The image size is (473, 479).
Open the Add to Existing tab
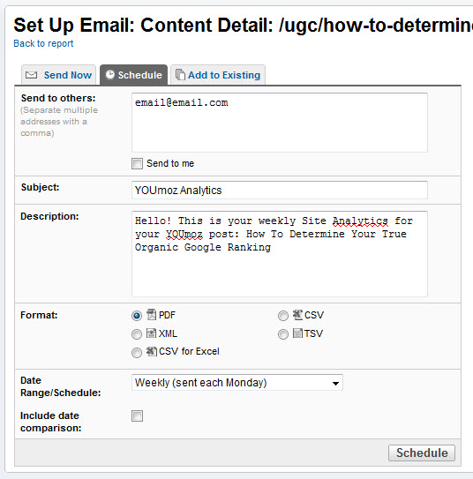coord(218,75)
